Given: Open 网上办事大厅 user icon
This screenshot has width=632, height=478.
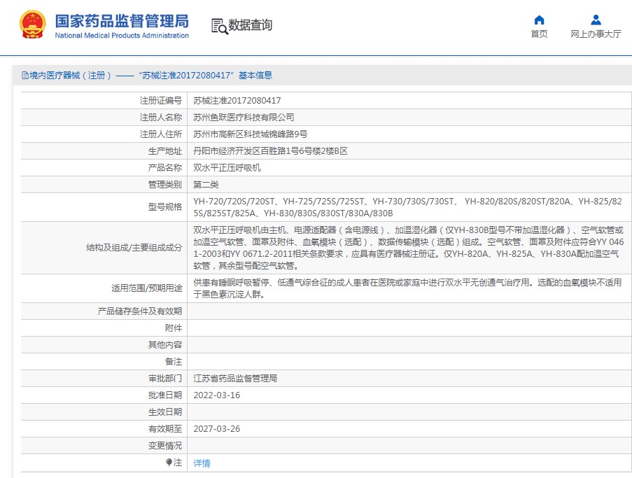Looking at the screenshot, I should 596,20.
